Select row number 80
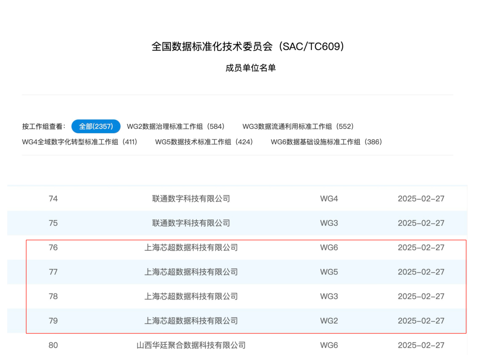The width and height of the screenshot is (483, 362). 53,345
